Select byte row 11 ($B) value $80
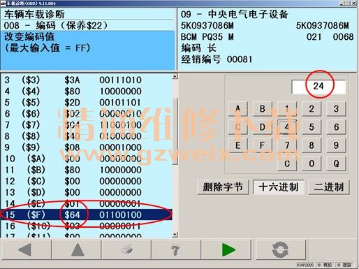This screenshot has height=269, width=359. click(87, 170)
